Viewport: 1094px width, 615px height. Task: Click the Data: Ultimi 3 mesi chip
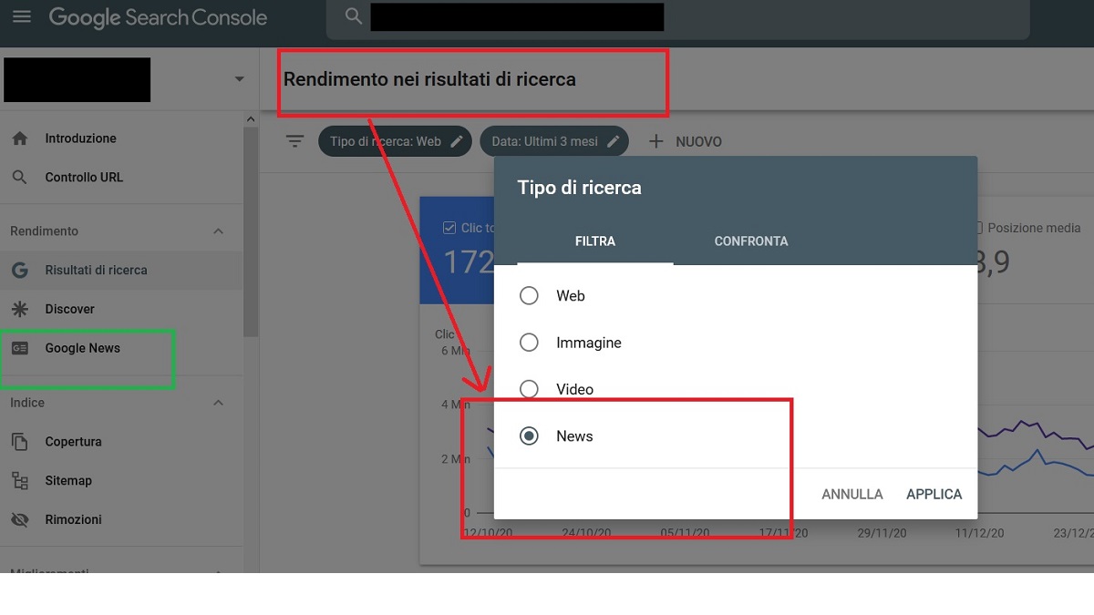pos(554,141)
